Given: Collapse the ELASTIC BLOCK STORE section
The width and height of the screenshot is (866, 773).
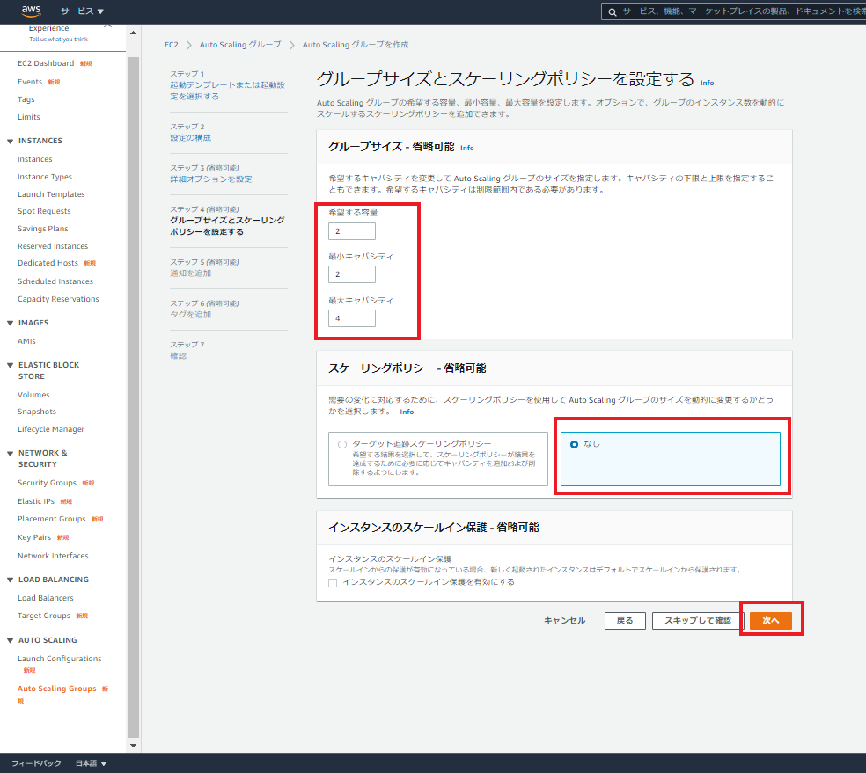Looking at the screenshot, I should 10,365.
